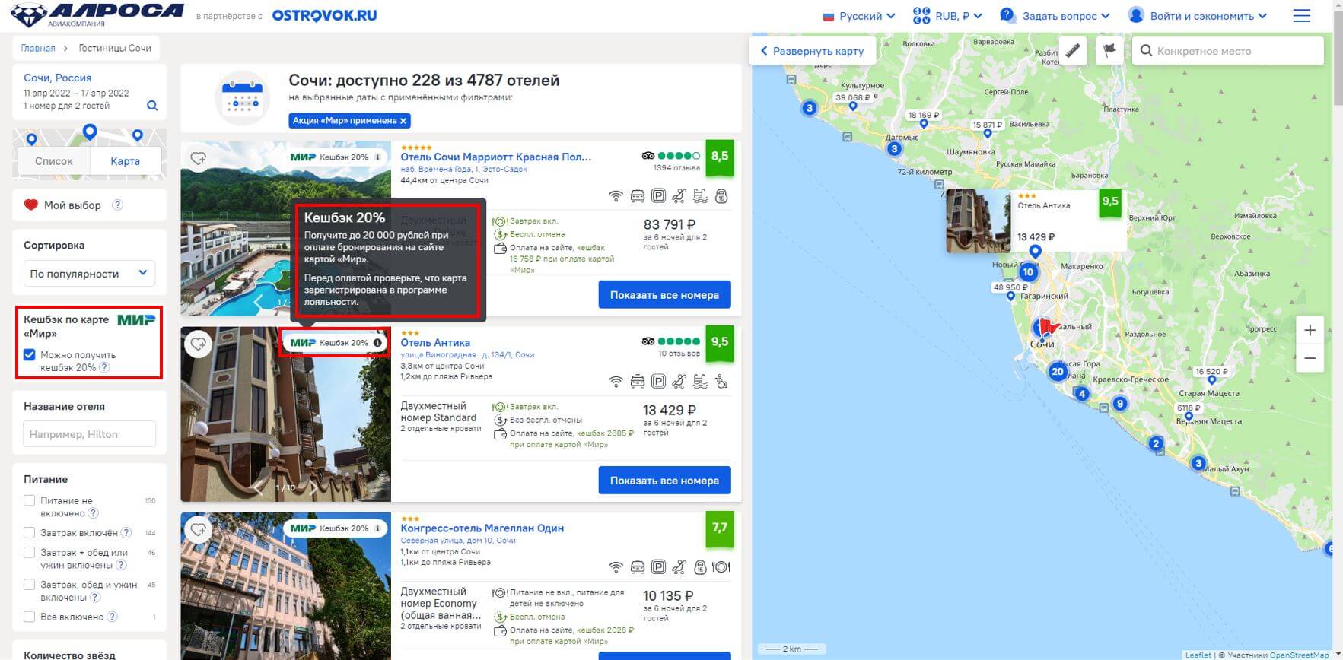Click the Alrosa airline logo
This screenshot has width=1343, height=660.
click(97, 14)
